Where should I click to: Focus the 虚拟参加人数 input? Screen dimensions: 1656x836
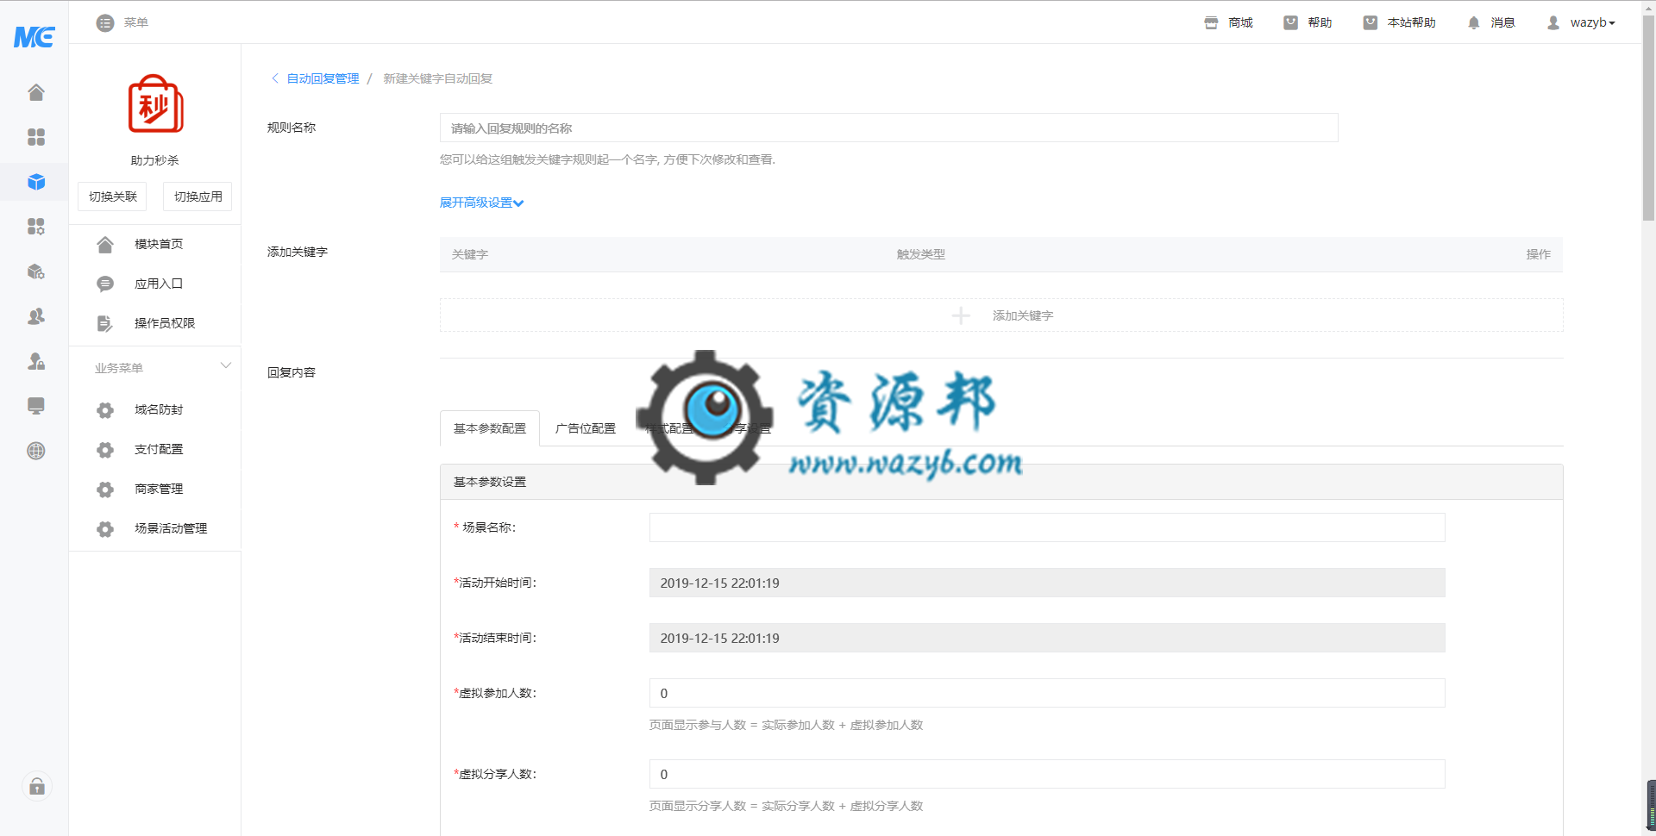(1047, 693)
